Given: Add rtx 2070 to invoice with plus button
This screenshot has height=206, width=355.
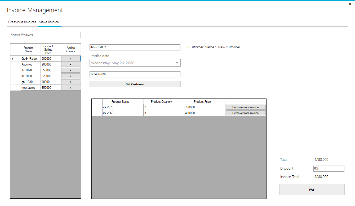Looking at the screenshot, I should pos(70,70).
